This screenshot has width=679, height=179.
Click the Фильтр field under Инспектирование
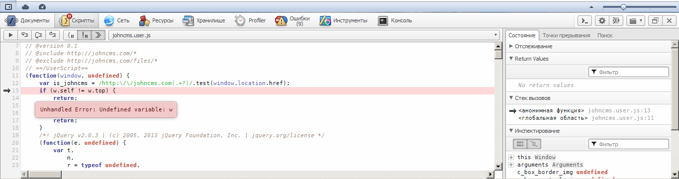pos(629,144)
